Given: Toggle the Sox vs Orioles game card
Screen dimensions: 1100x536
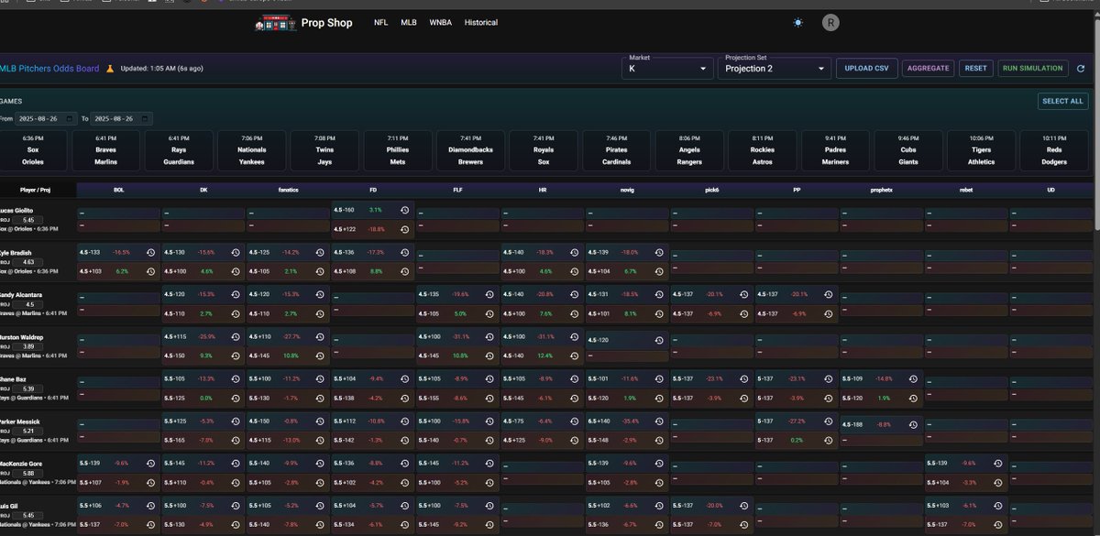Looking at the screenshot, I should pyautogui.click(x=33, y=149).
